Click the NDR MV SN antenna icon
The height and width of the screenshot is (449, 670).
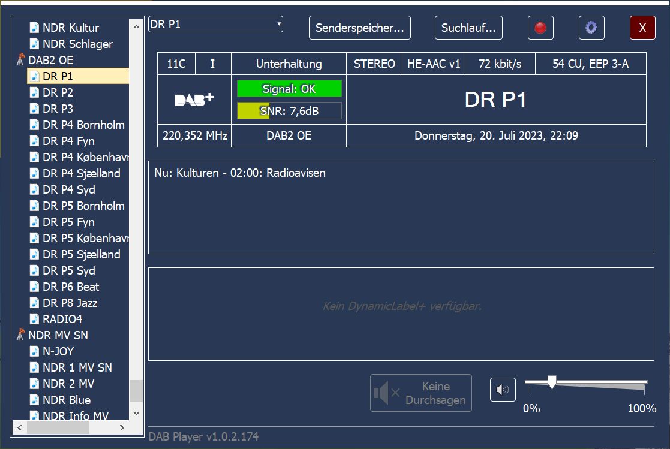20,335
